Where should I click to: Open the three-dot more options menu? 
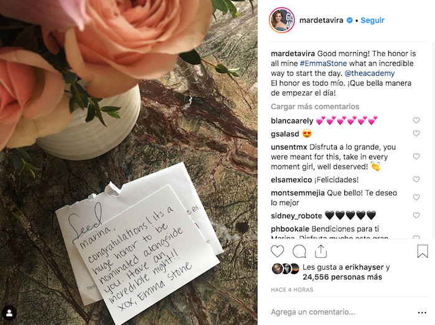[422, 313]
